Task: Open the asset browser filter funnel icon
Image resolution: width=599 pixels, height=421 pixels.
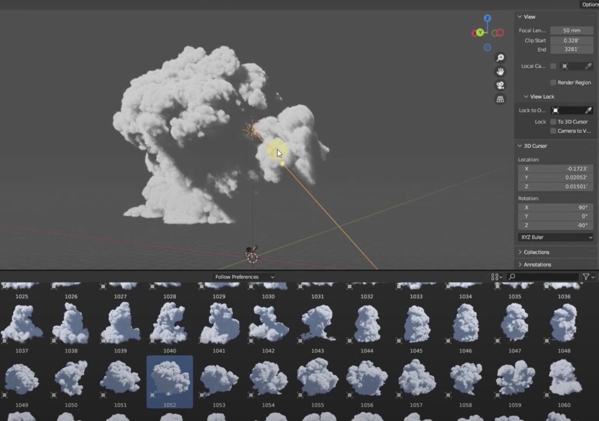Action: (x=586, y=277)
